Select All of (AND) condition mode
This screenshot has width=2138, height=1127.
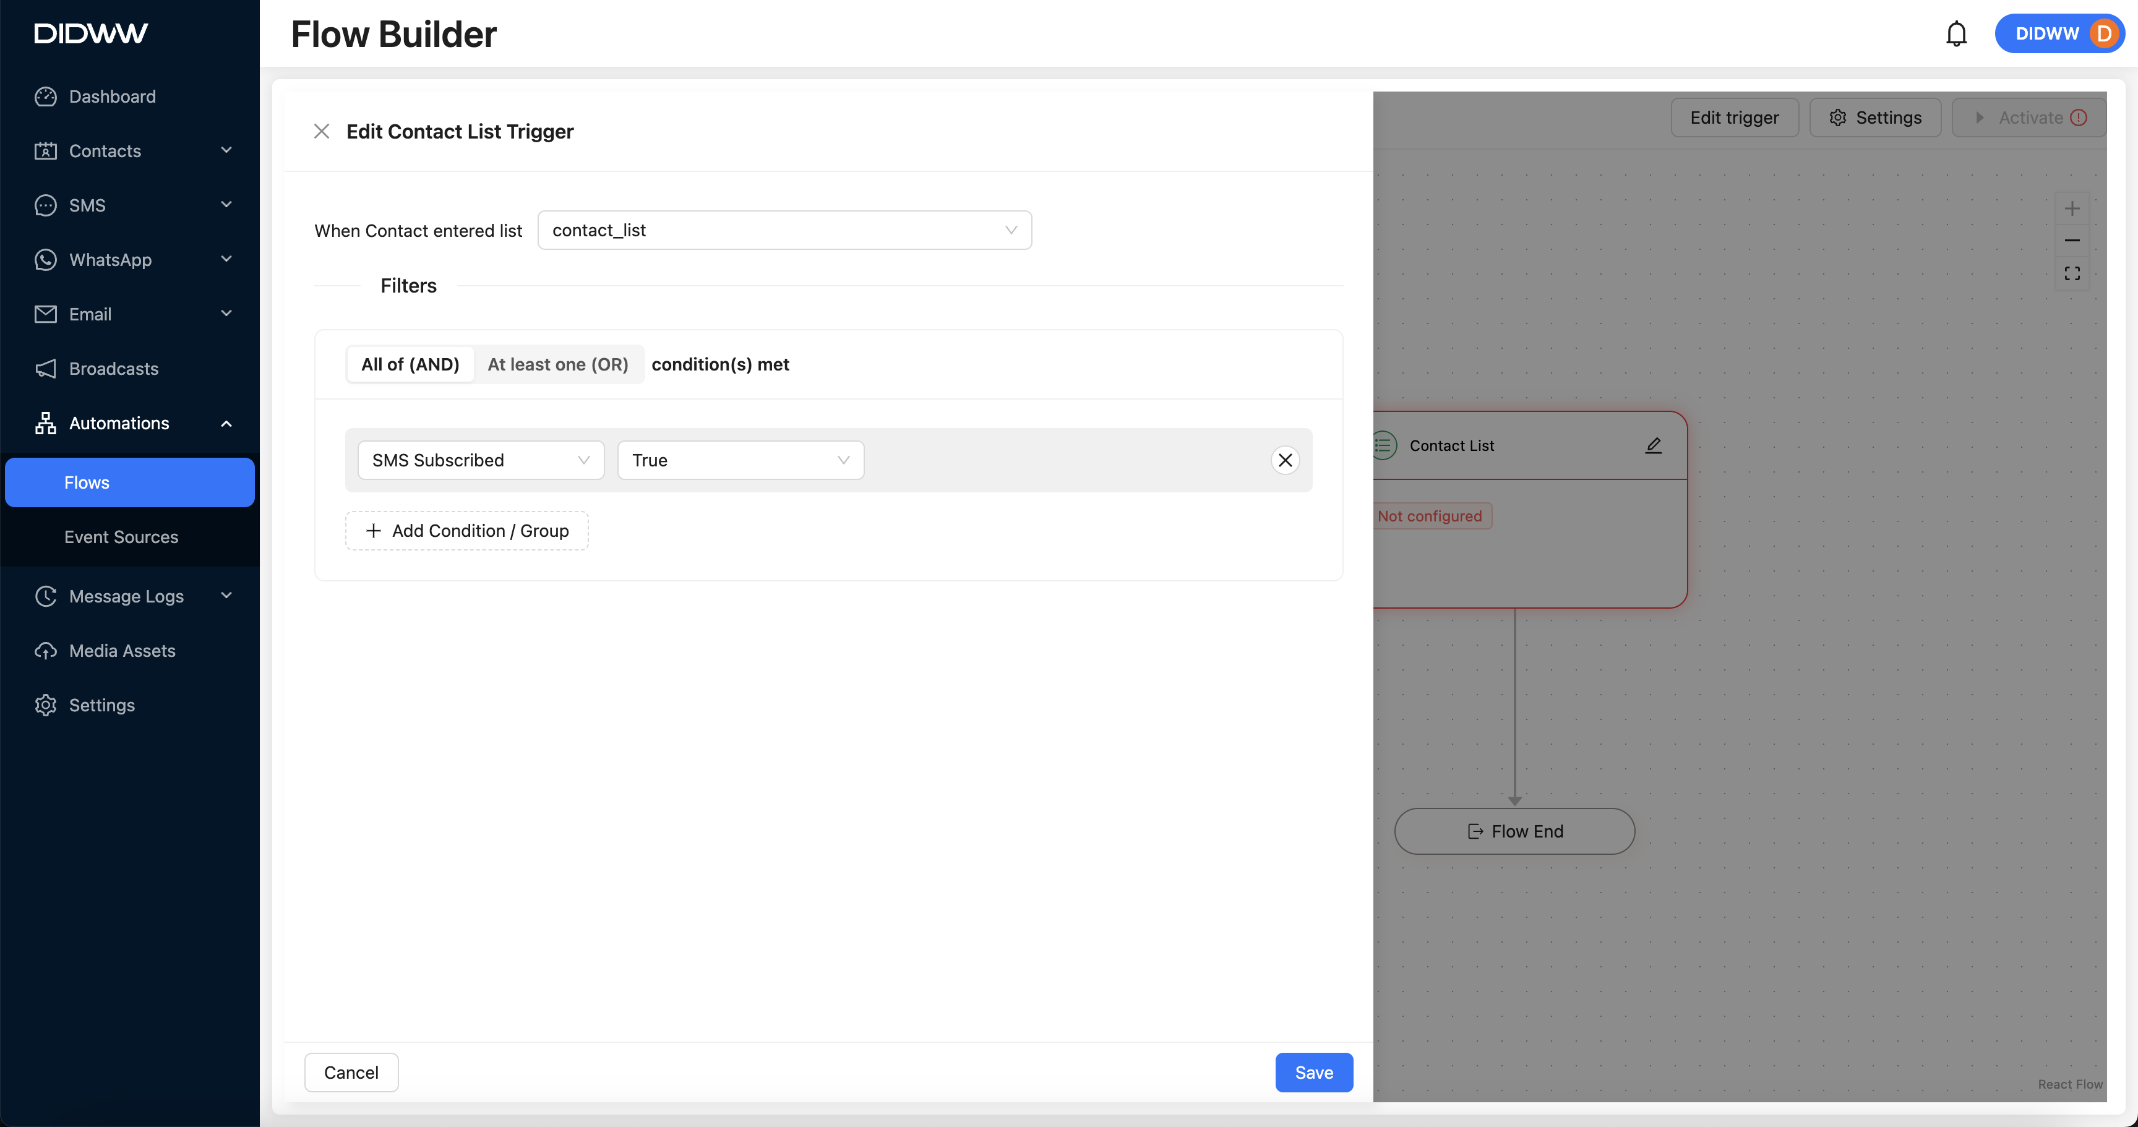(410, 364)
